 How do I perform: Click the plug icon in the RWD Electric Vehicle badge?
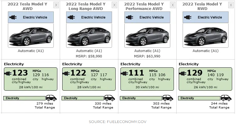[187, 18]
